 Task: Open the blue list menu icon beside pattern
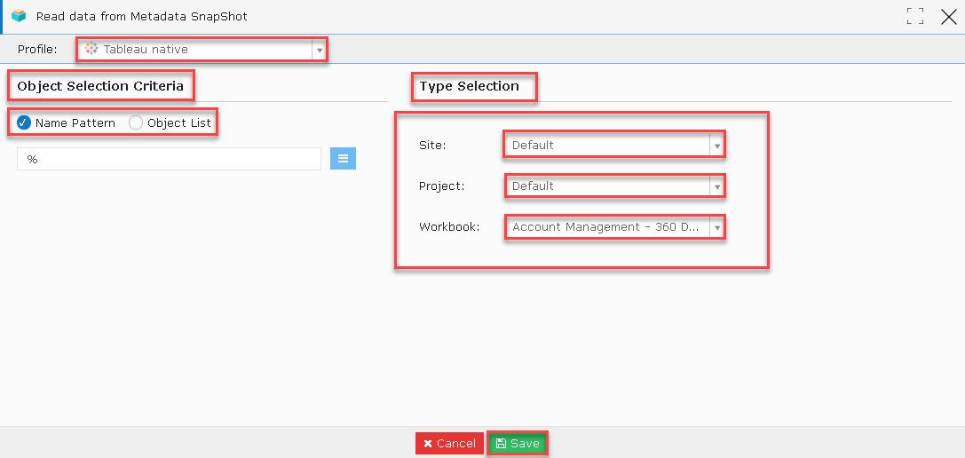343,159
